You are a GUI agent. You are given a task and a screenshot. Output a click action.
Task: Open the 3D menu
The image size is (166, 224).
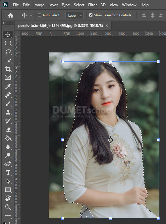(x=103, y=5)
